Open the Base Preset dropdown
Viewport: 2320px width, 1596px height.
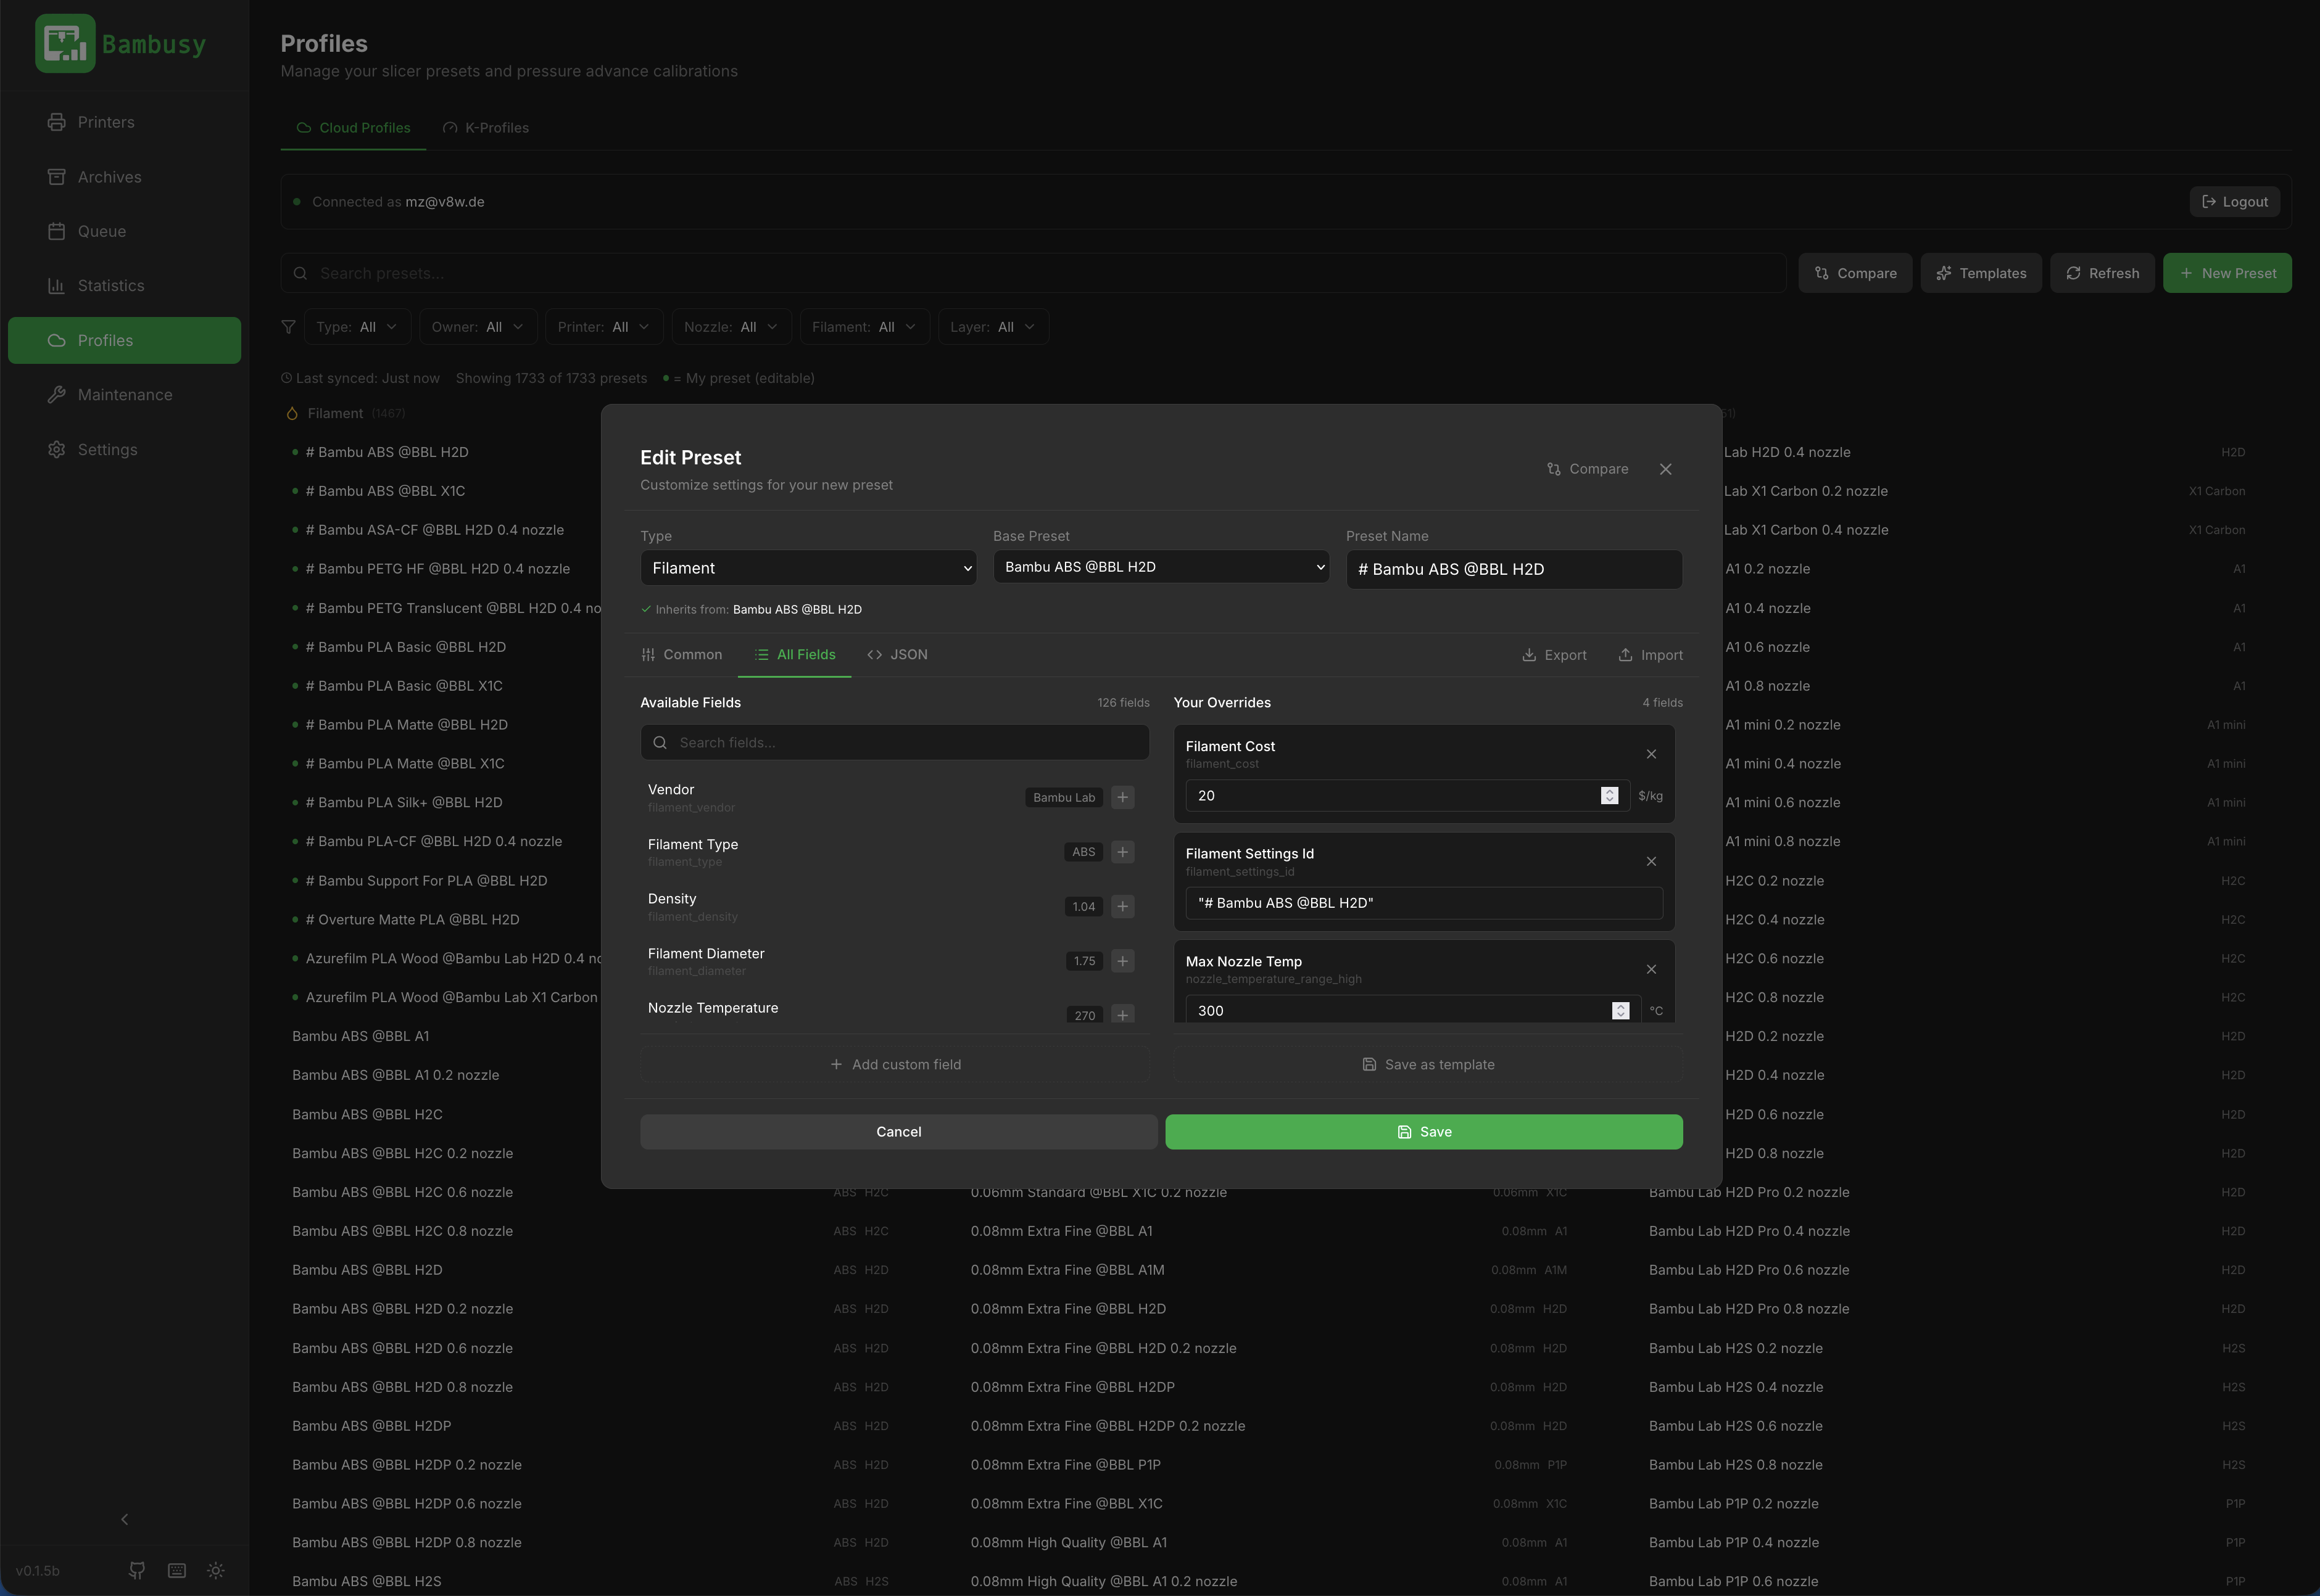tap(1161, 567)
